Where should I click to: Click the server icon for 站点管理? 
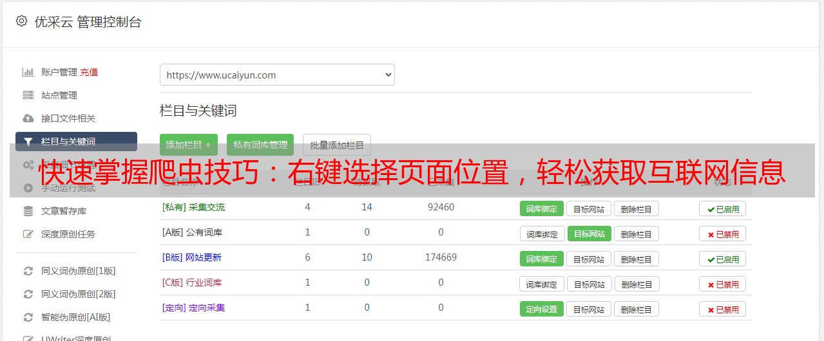coord(28,95)
